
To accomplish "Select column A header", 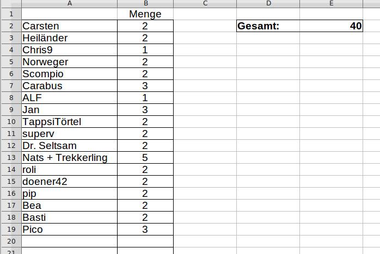I will click(x=69, y=4).
